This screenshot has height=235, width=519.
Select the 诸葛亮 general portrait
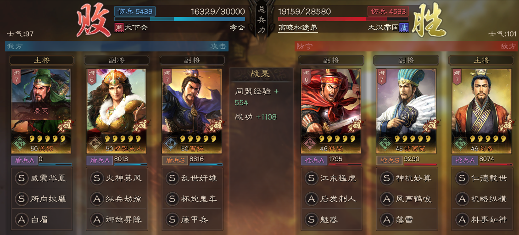coord(407,106)
